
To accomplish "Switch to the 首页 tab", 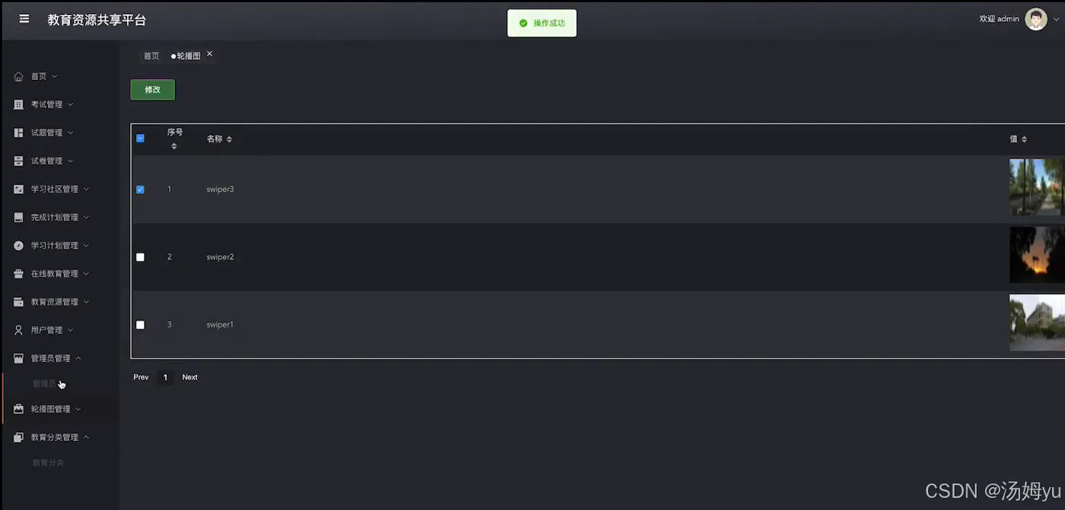I will coord(151,56).
